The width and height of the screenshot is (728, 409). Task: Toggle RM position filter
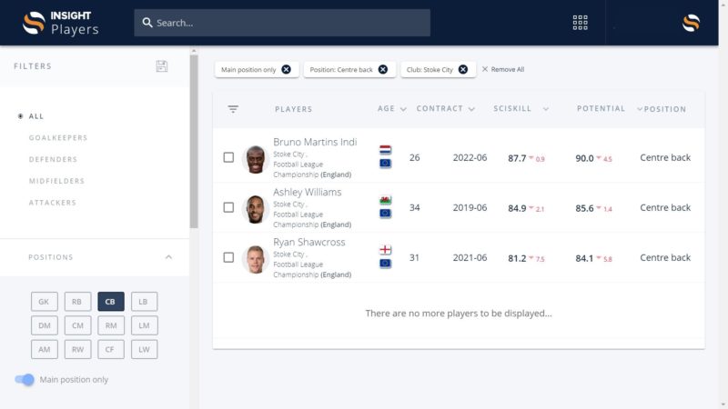click(x=111, y=325)
